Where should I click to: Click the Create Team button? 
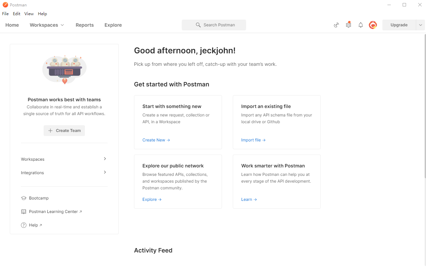(64, 131)
